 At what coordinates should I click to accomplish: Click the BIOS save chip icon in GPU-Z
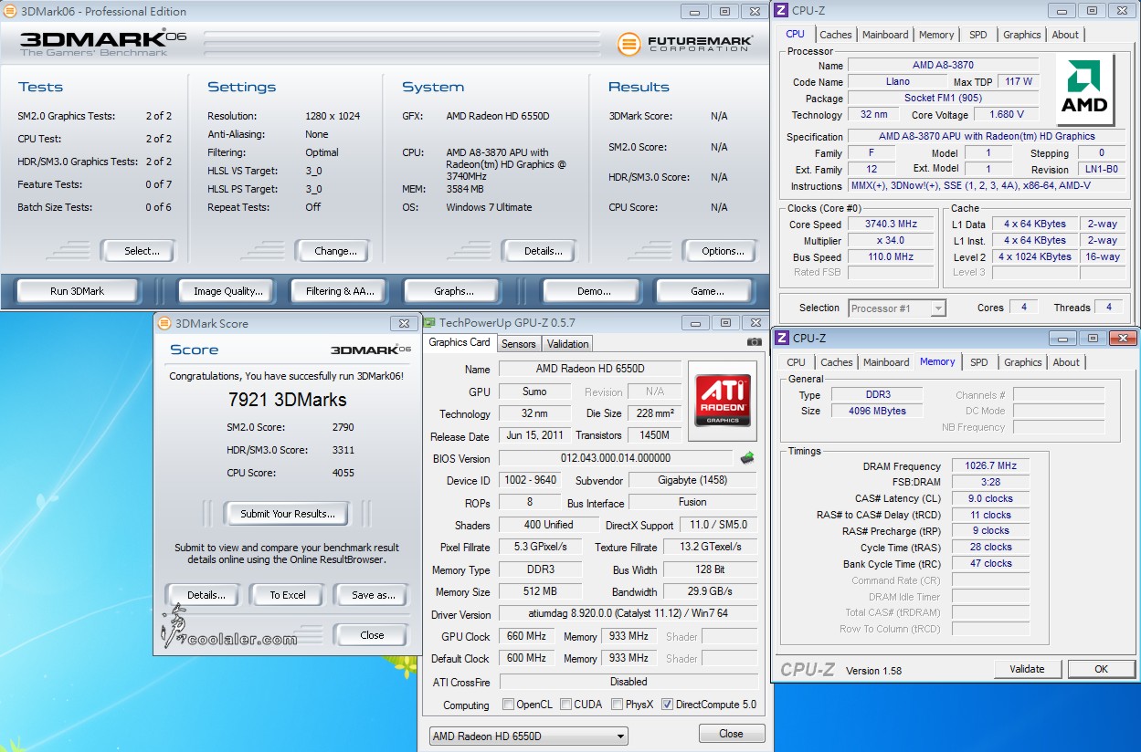747,458
